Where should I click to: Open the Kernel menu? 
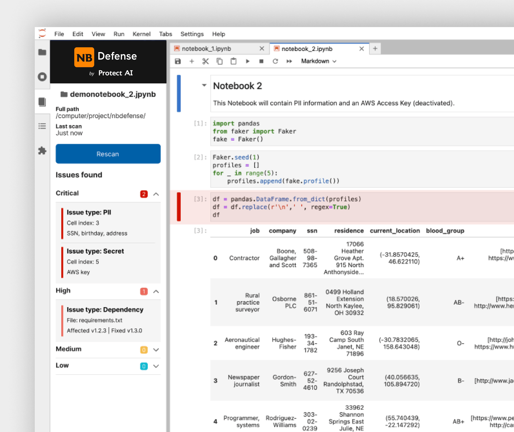click(141, 34)
